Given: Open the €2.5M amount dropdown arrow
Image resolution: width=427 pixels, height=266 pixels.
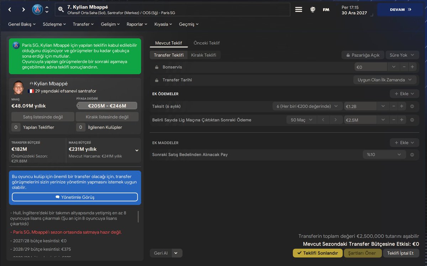Looking at the screenshot, I should pos(383,120).
